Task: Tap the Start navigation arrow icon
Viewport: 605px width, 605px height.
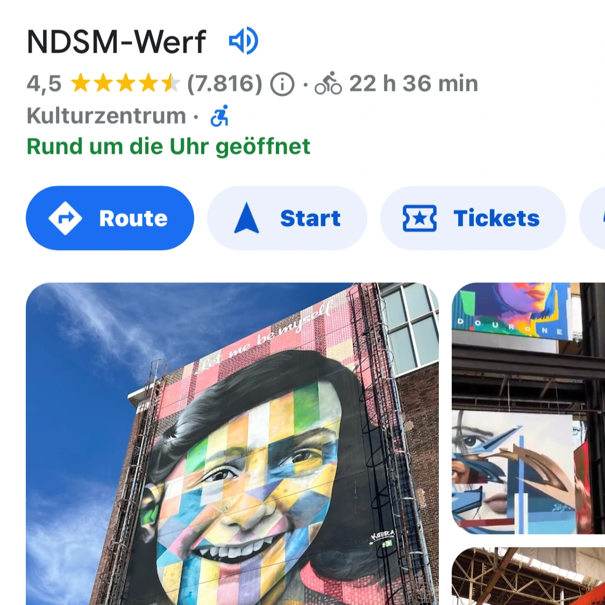Action: (x=246, y=218)
